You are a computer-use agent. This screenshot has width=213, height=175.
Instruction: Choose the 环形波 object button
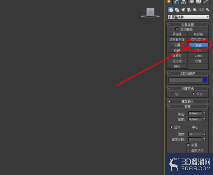pyautogui.click(x=177, y=61)
